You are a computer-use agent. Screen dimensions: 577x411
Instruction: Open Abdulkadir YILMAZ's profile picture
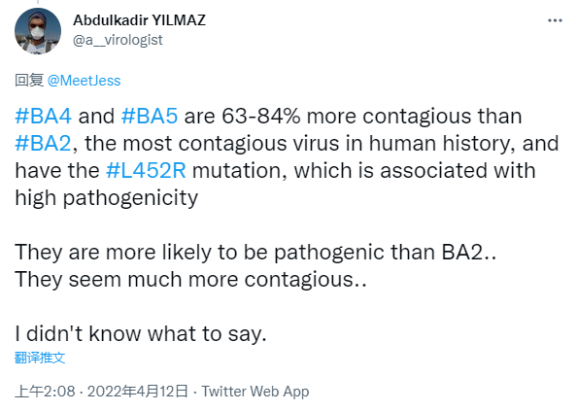click(x=38, y=31)
